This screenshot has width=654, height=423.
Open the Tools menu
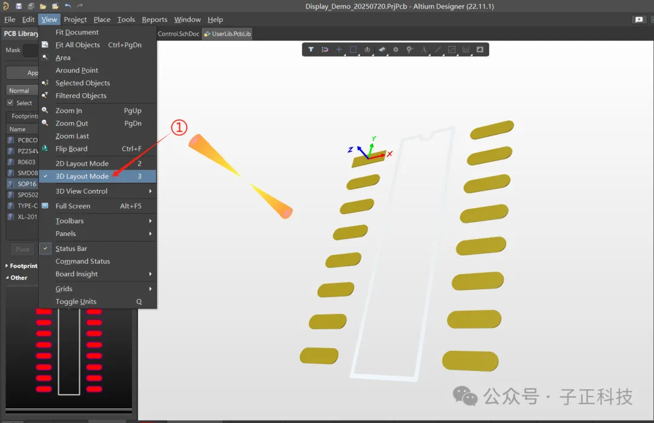[x=126, y=19]
